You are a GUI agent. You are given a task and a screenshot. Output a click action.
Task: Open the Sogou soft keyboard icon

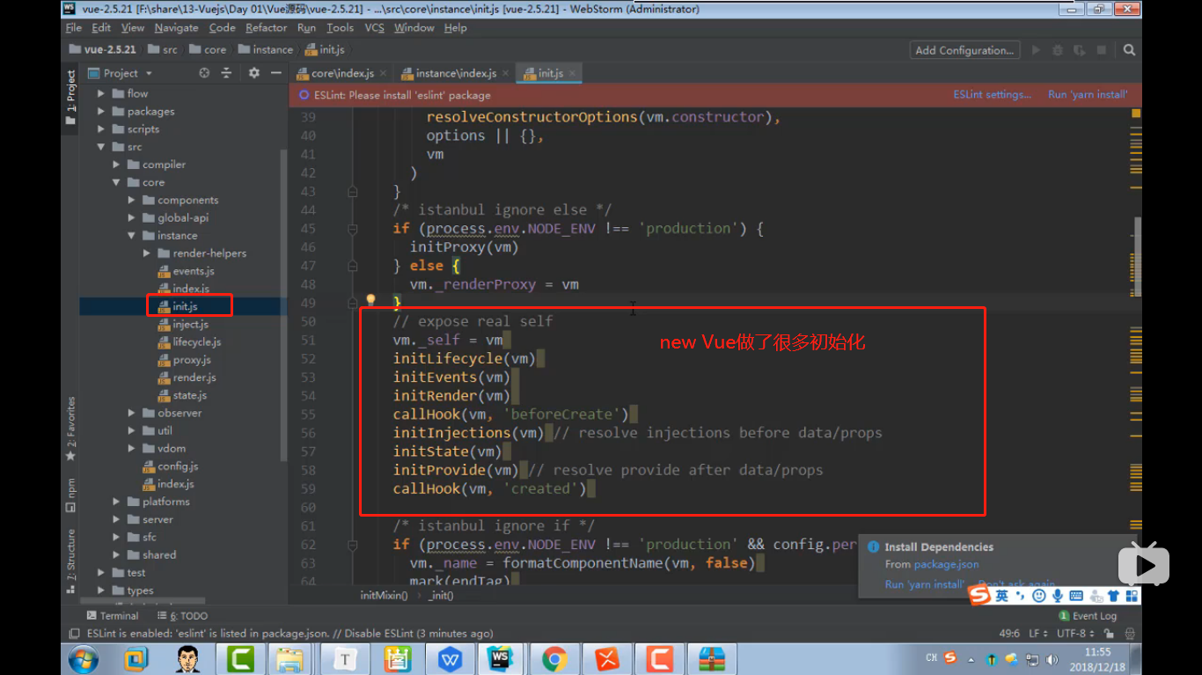[x=1076, y=596]
